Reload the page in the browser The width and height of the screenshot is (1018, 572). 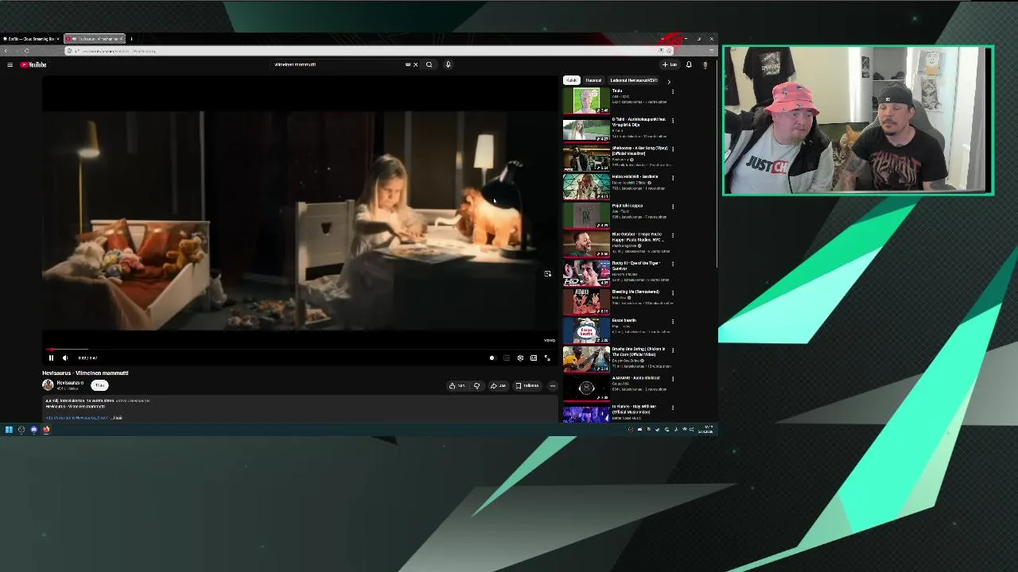coord(26,51)
